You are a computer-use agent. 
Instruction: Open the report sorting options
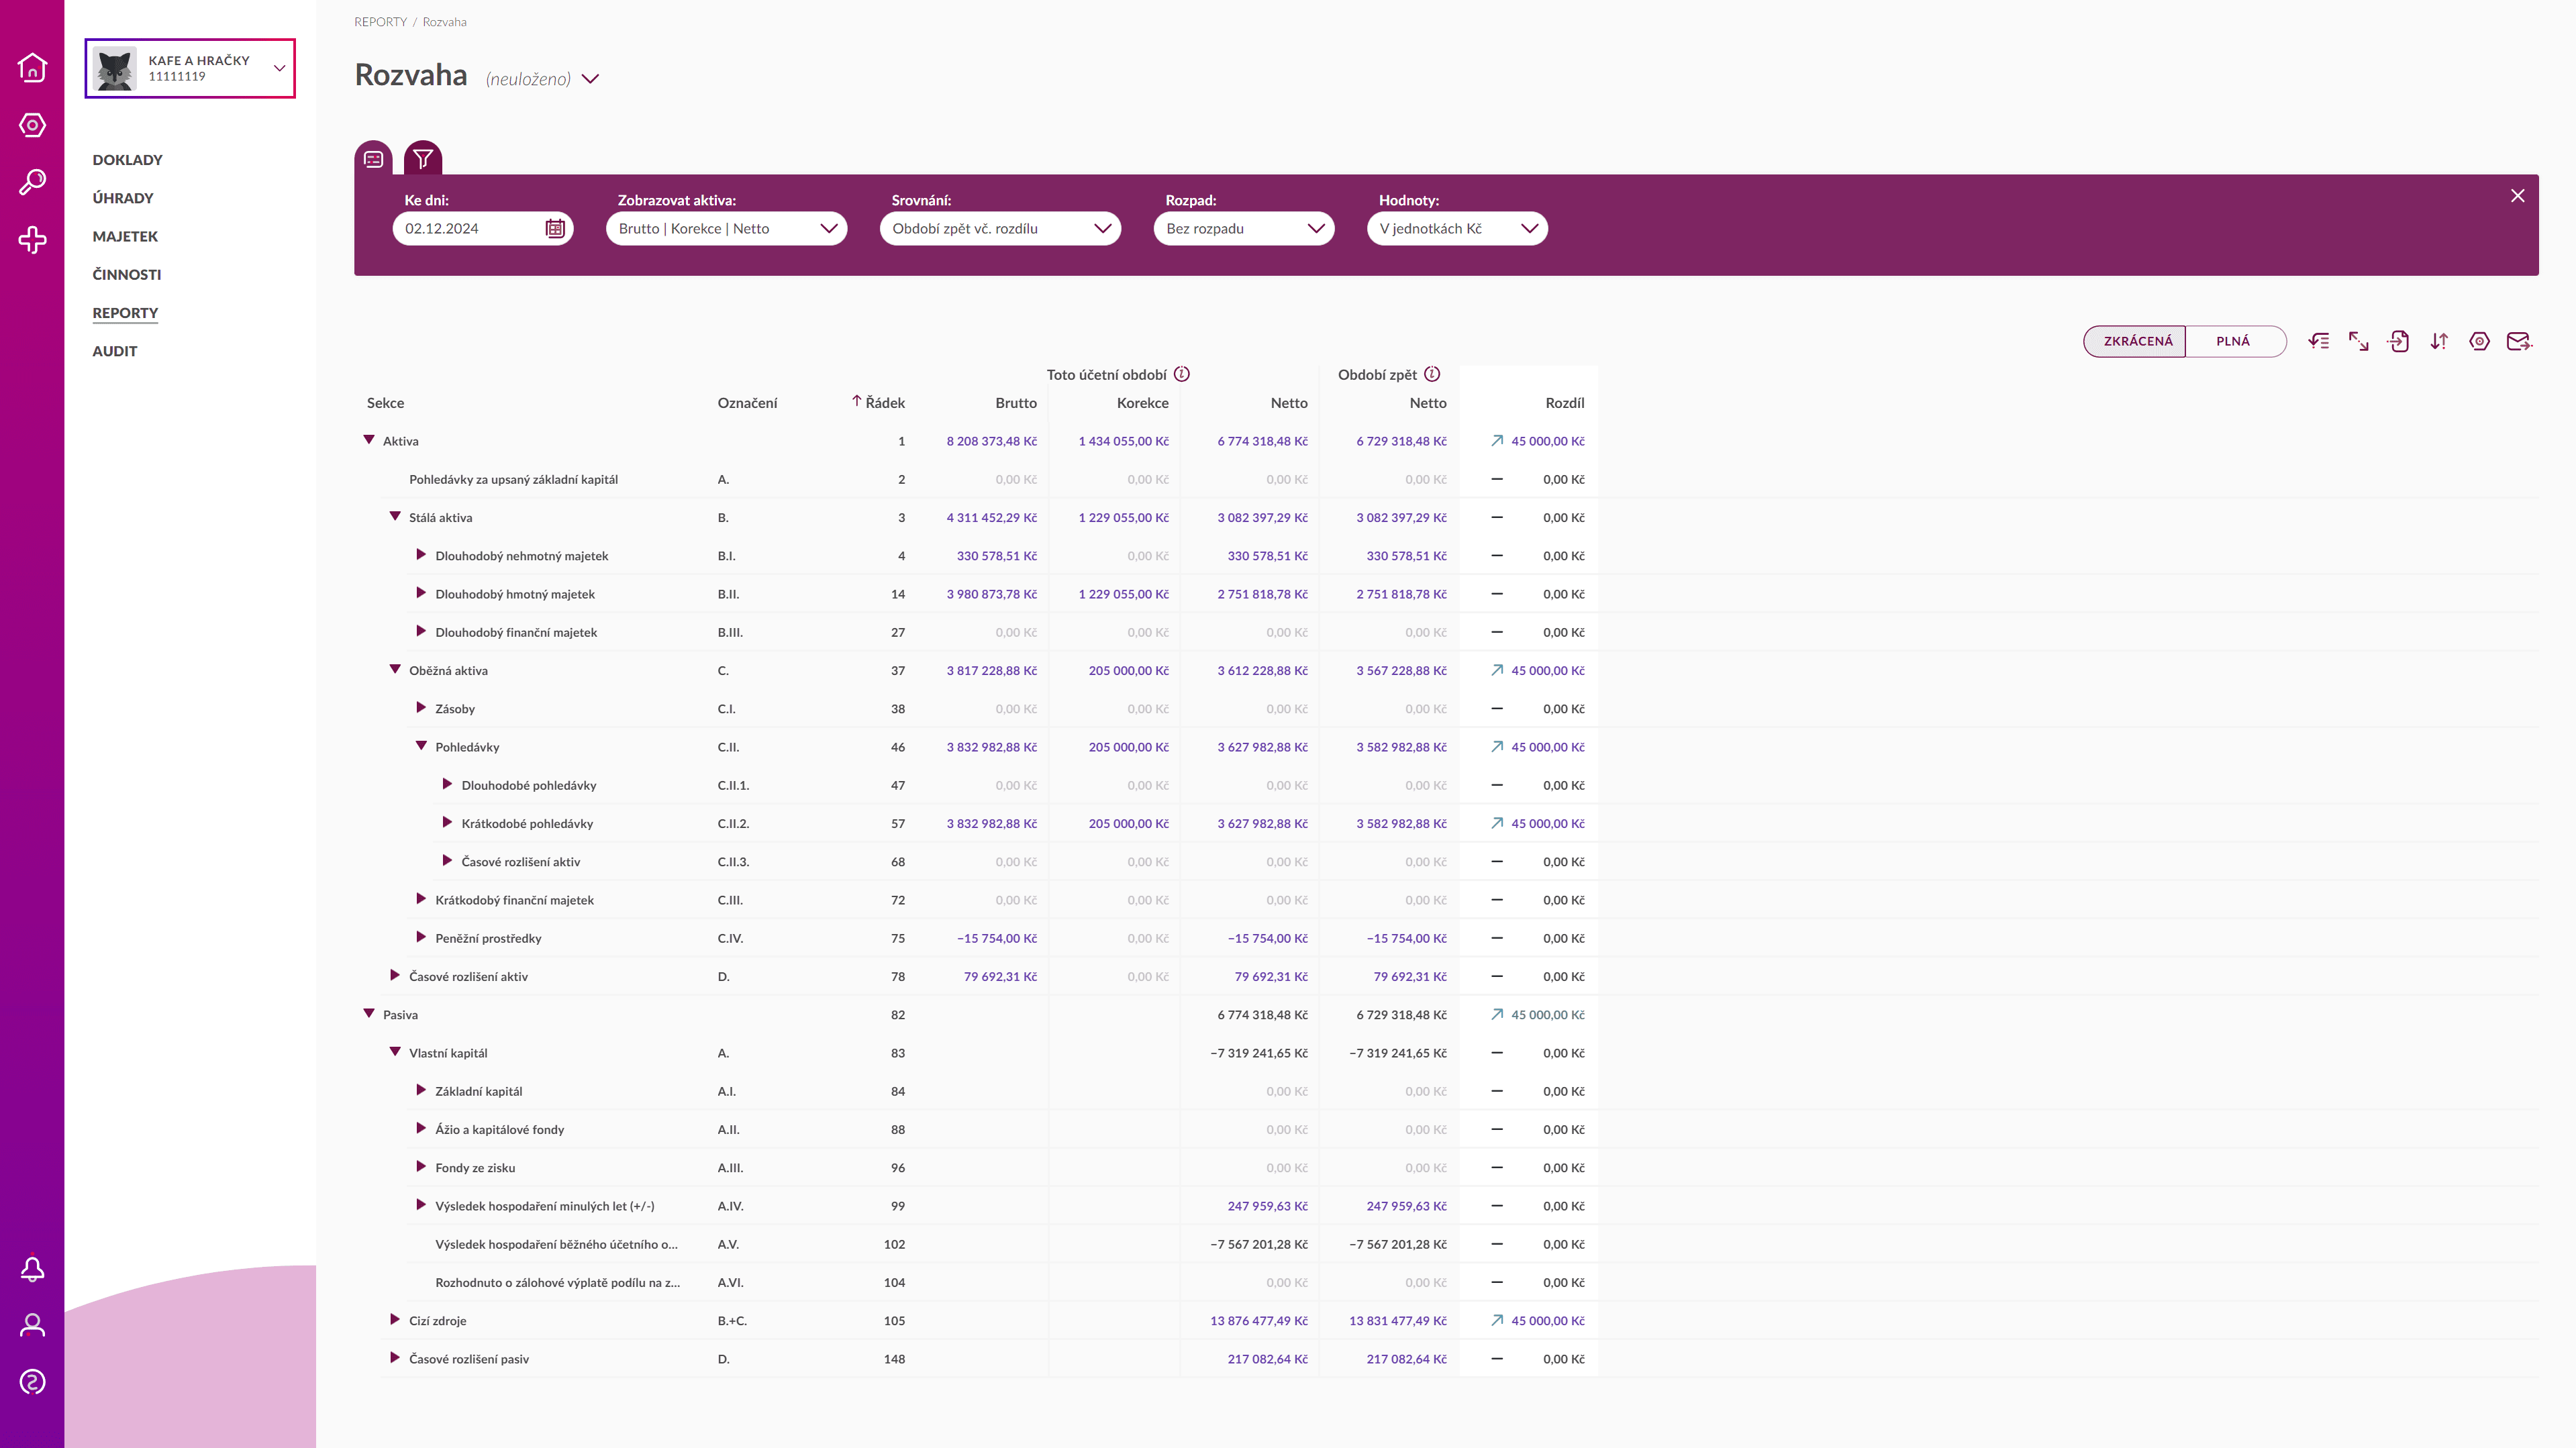pyautogui.click(x=2438, y=341)
